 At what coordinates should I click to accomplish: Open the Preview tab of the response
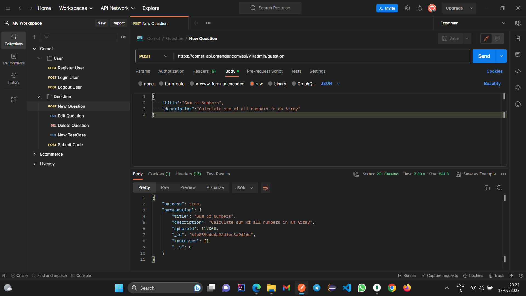point(188,187)
